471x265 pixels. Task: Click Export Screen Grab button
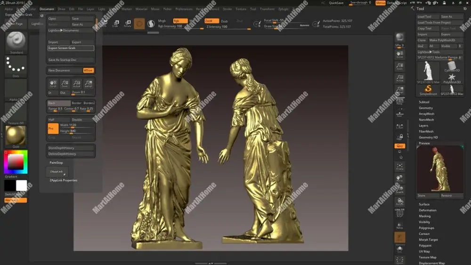(71, 48)
